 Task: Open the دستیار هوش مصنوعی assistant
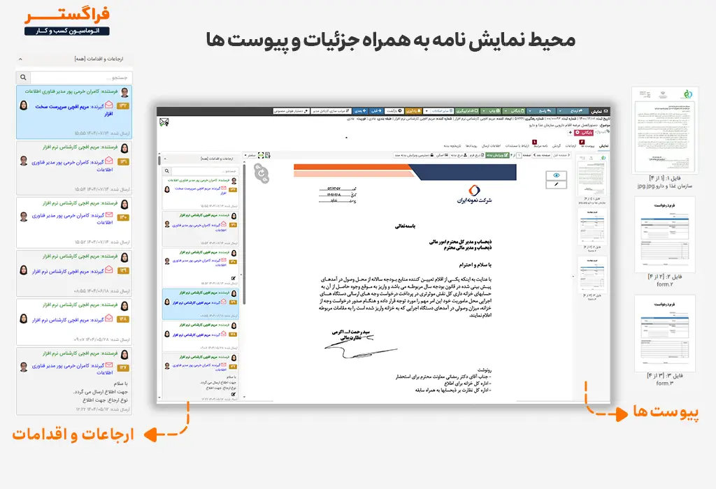(x=292, y=111)
